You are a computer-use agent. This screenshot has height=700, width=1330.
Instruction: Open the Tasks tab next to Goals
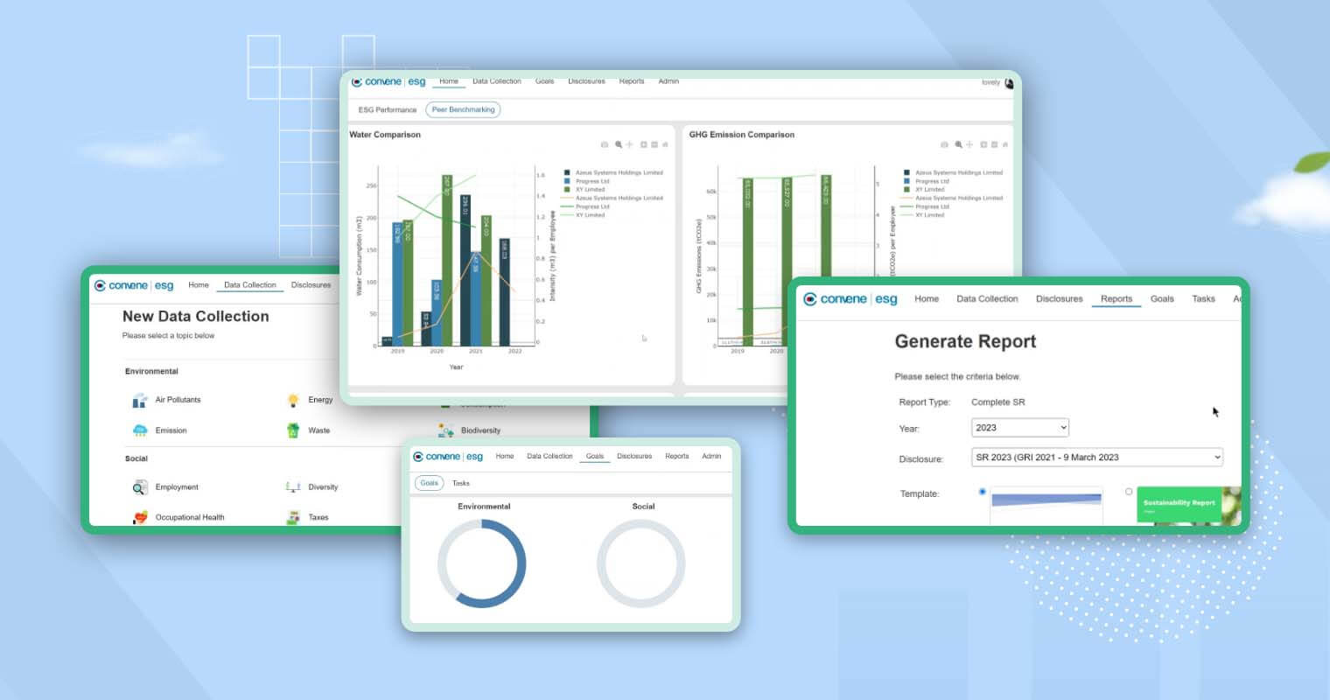461,483
